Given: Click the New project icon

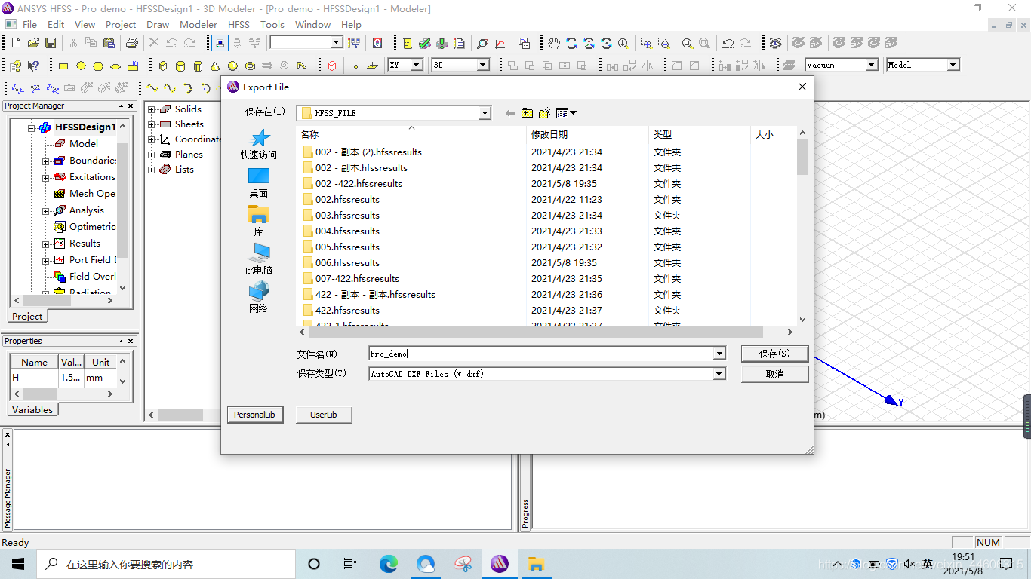Looking at the screenshot, I should click(x=15, y=44).
